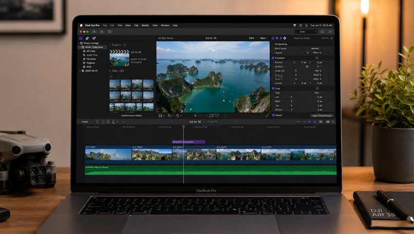Open the Trim menu
The image size is (414, 234).
point(120,25)
